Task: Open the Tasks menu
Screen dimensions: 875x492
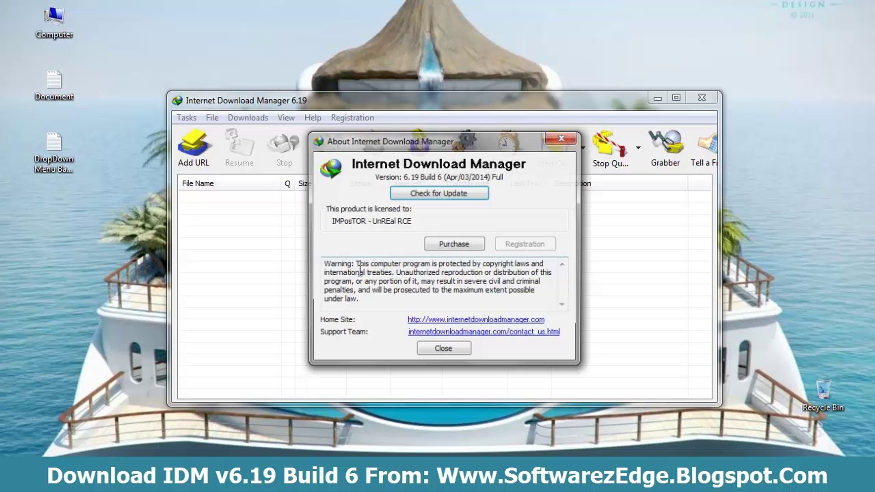Action: [x=186, y=118]
